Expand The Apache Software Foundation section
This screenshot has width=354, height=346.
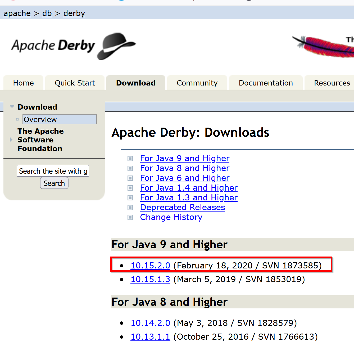(11, 140)
